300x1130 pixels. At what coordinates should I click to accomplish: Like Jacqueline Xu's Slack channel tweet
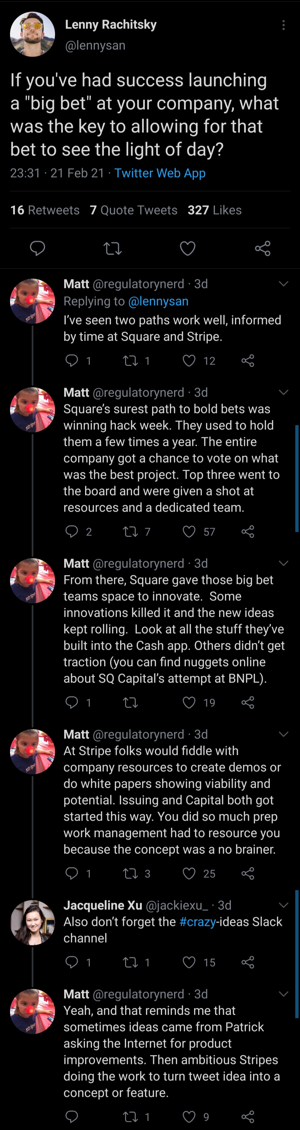click(189, 962)
